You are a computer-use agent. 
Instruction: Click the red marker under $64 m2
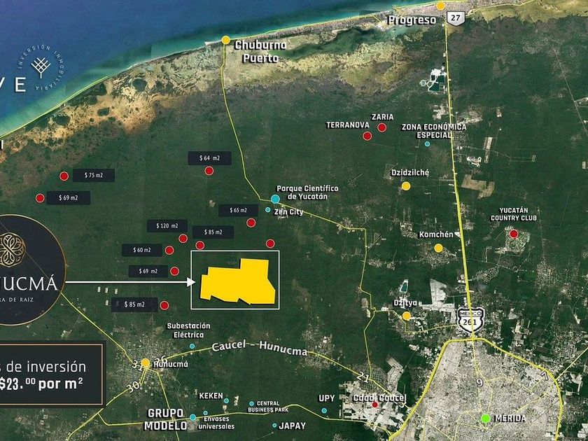tap(209, 171)
